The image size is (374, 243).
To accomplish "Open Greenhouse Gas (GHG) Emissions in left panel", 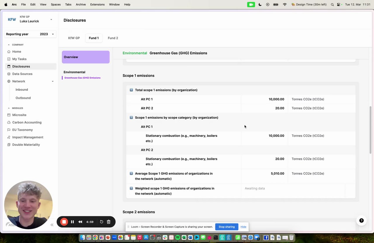I will pos(82,78).
